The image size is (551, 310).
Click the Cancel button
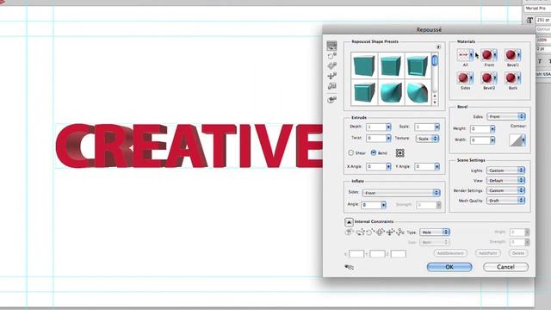pos(505,267)
